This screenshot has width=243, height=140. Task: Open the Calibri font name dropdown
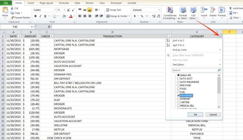(55, 10)
